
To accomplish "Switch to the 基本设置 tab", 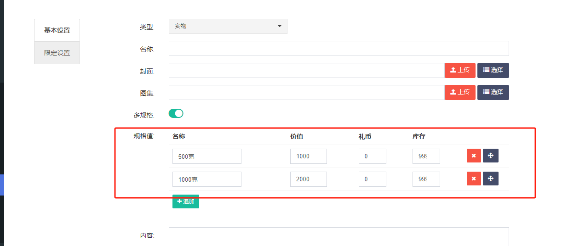I will [x=57, y=30].
